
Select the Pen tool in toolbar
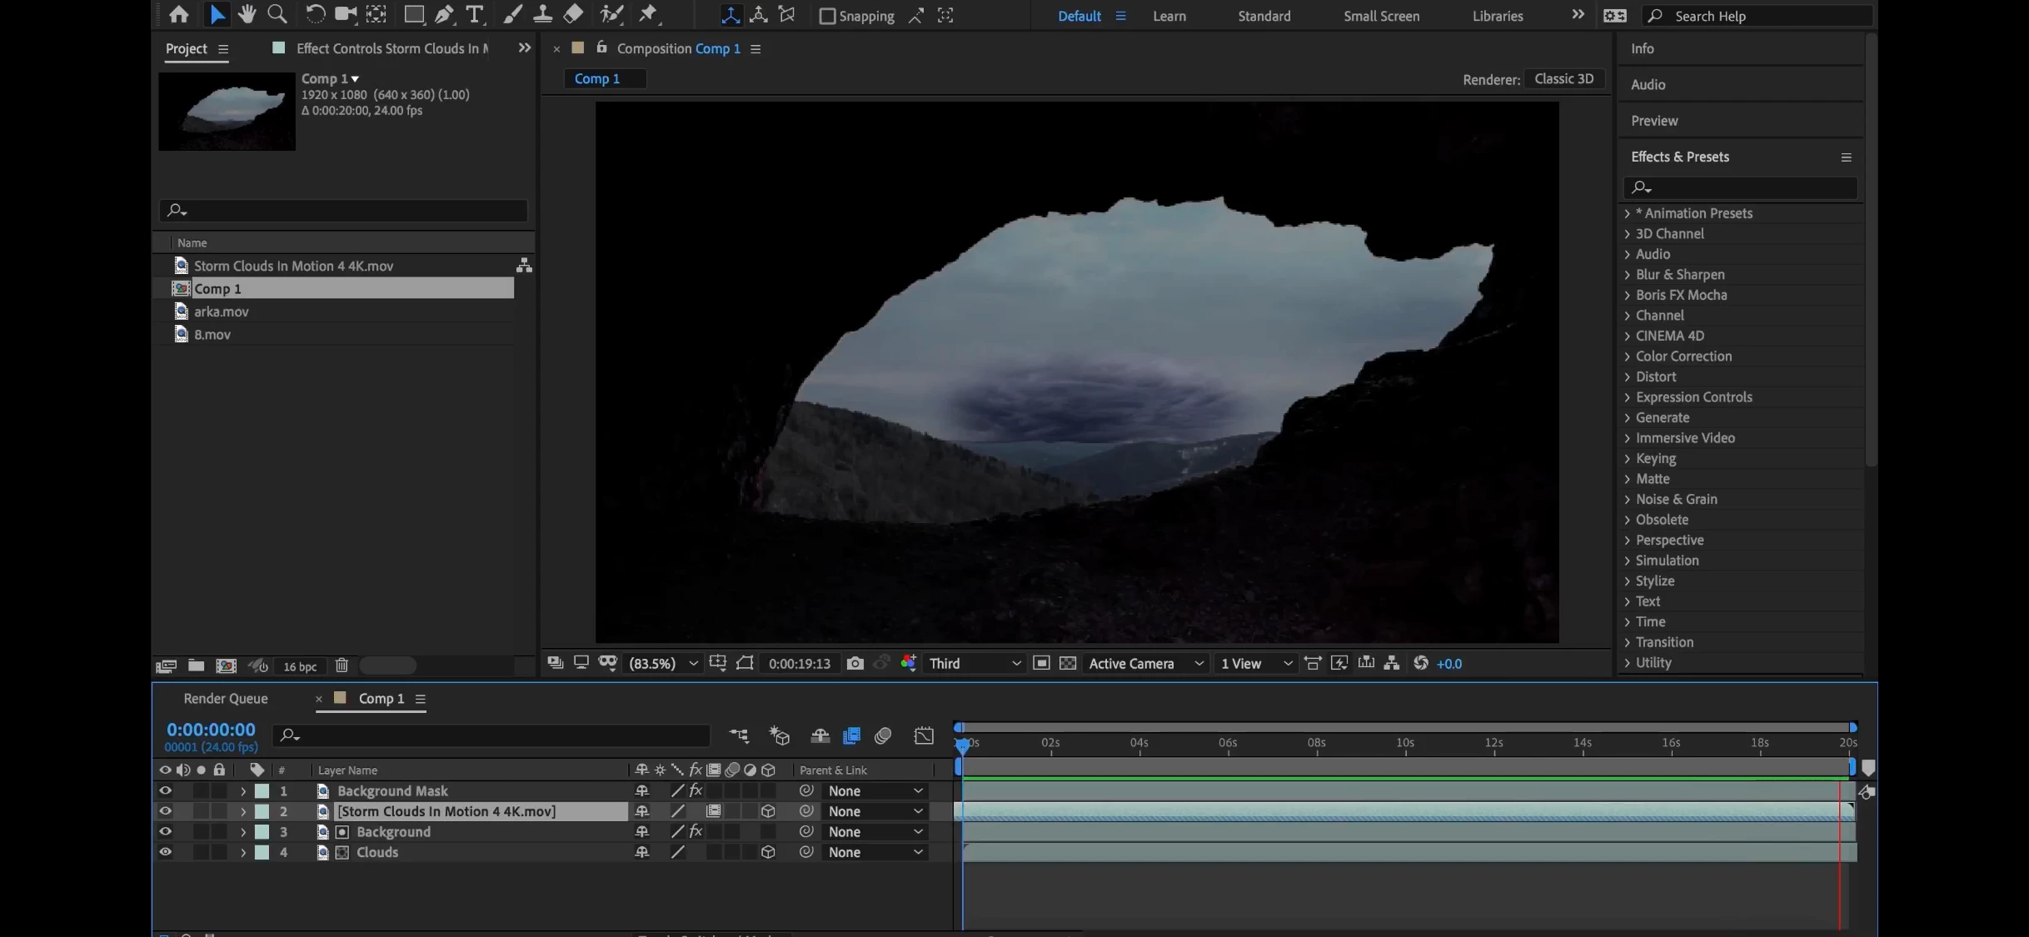444,14
